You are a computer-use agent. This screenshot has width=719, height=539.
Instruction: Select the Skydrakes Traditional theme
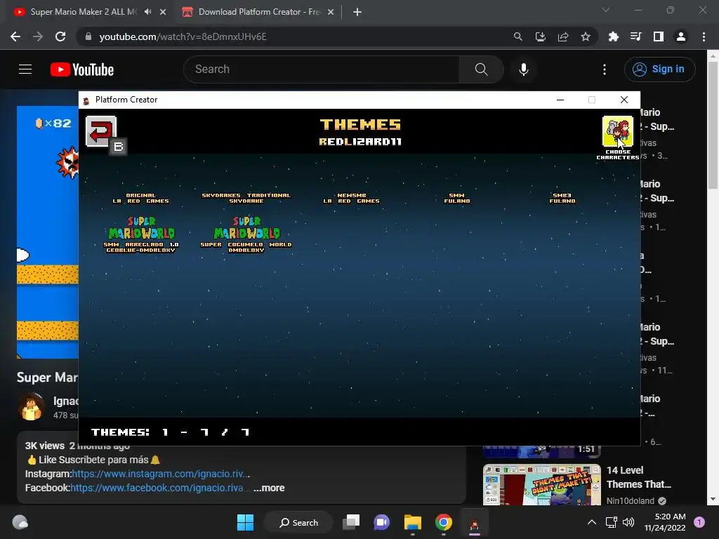pyautogui.click(x=246, y=198)
